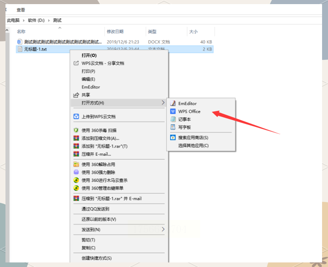
Task: Select EmEditor in main context menu
Action: coord(91,87)
